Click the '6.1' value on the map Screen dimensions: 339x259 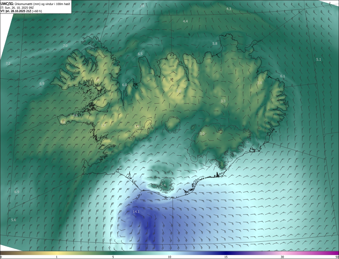283,76
